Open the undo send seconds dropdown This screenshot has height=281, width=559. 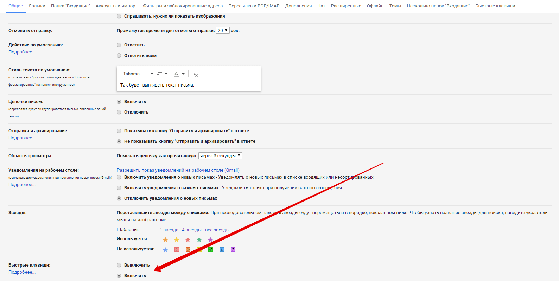(x=222, y=31)
